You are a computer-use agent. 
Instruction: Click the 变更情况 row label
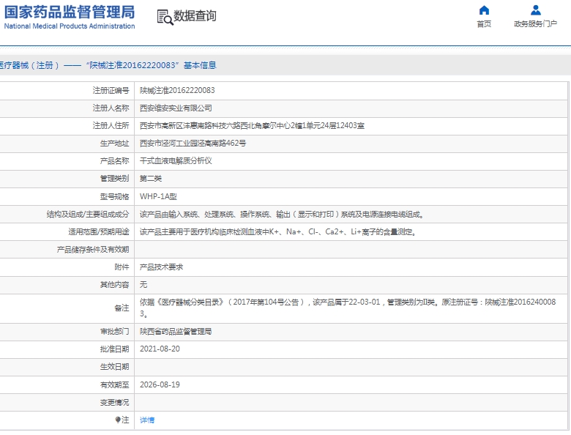tap(114, 402)
